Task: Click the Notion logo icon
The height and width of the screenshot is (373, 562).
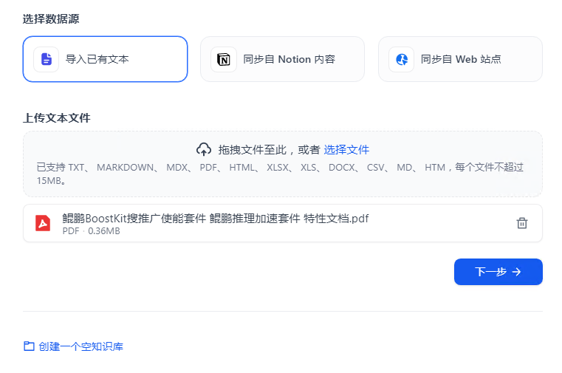Action: tap(224, 59)
